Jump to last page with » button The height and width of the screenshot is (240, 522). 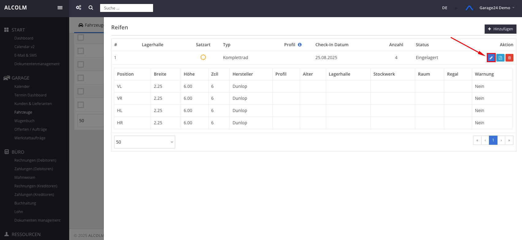509,140
